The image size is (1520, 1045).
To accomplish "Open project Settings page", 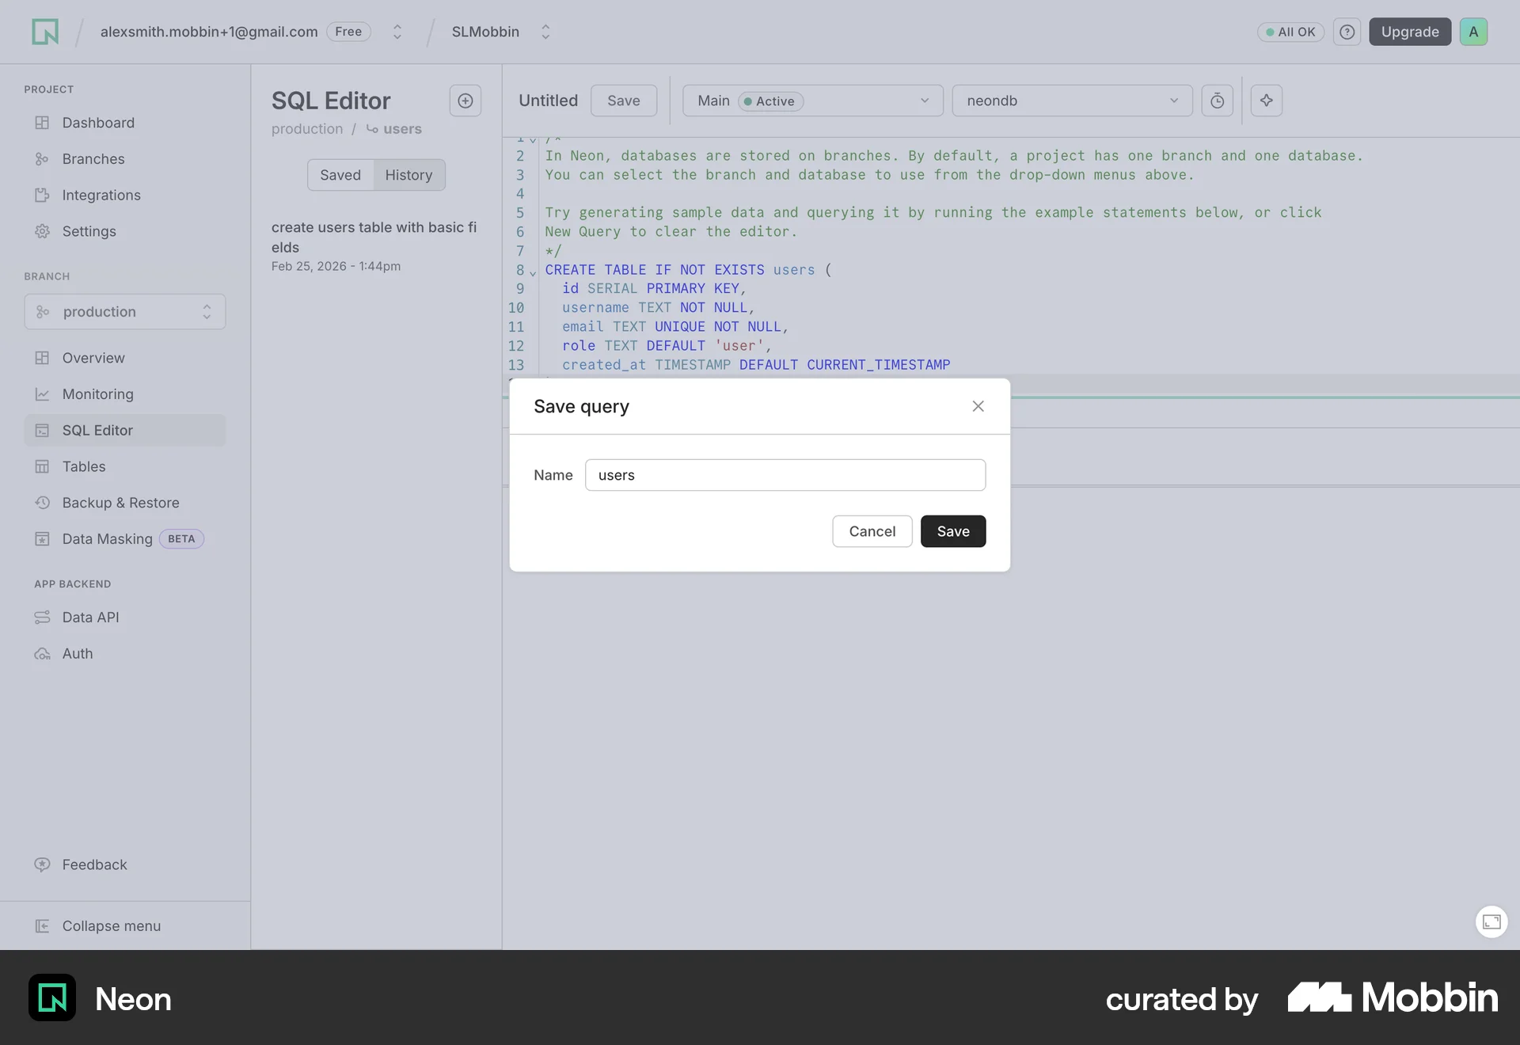I will tap(89, 231).
